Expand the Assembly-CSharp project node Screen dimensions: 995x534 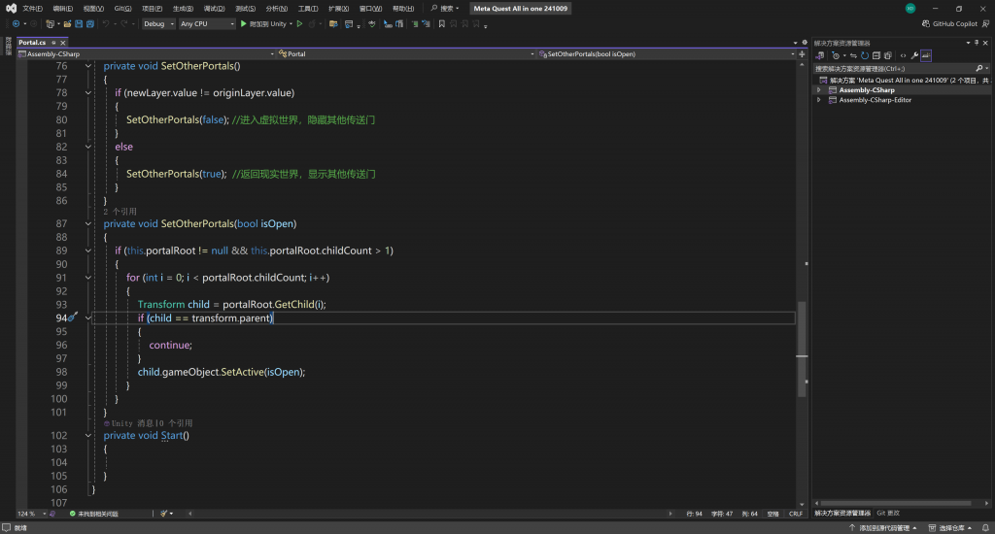pyautogui.click(x=818, y=90)
